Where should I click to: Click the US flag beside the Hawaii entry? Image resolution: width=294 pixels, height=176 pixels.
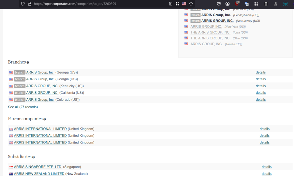coord(186,44)
